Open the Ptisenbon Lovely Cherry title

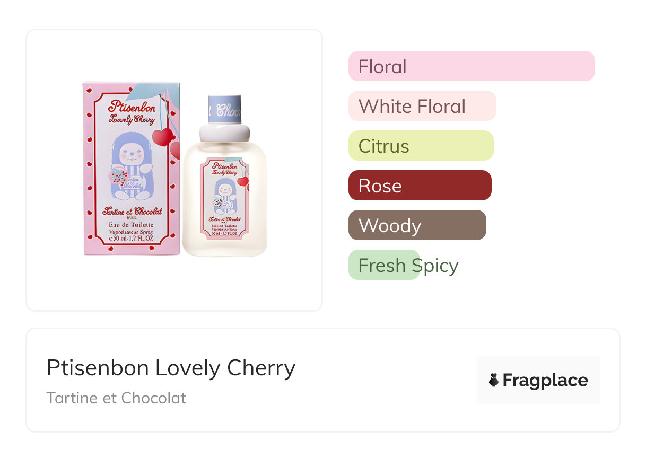point(171,367)
